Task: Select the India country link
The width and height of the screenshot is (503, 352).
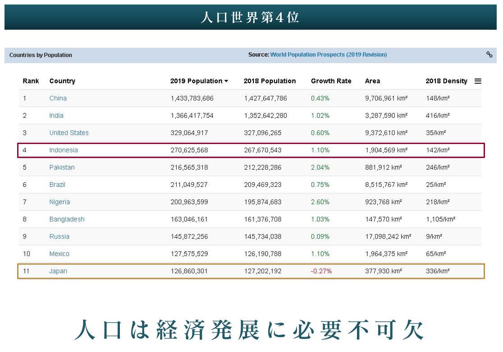Action: tap(56, 116)
